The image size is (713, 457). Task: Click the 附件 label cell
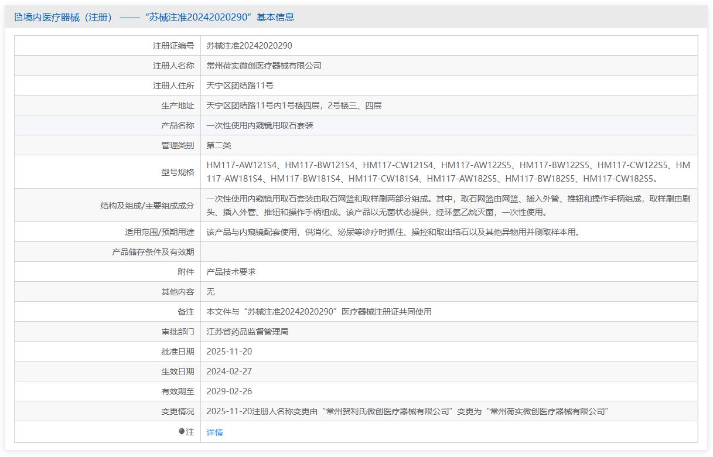(108, 272)
